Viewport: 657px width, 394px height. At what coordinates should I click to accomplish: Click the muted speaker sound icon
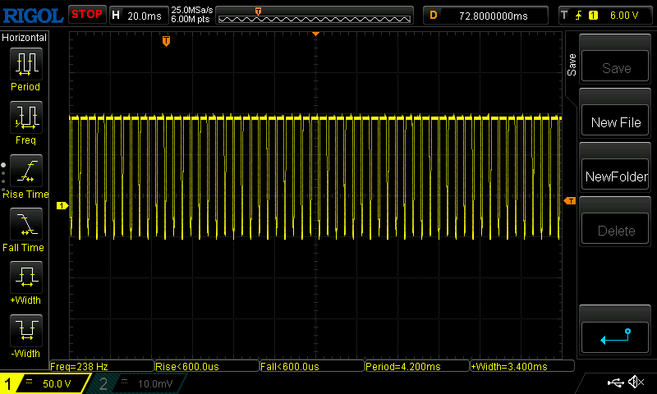[x=636, y=382]
